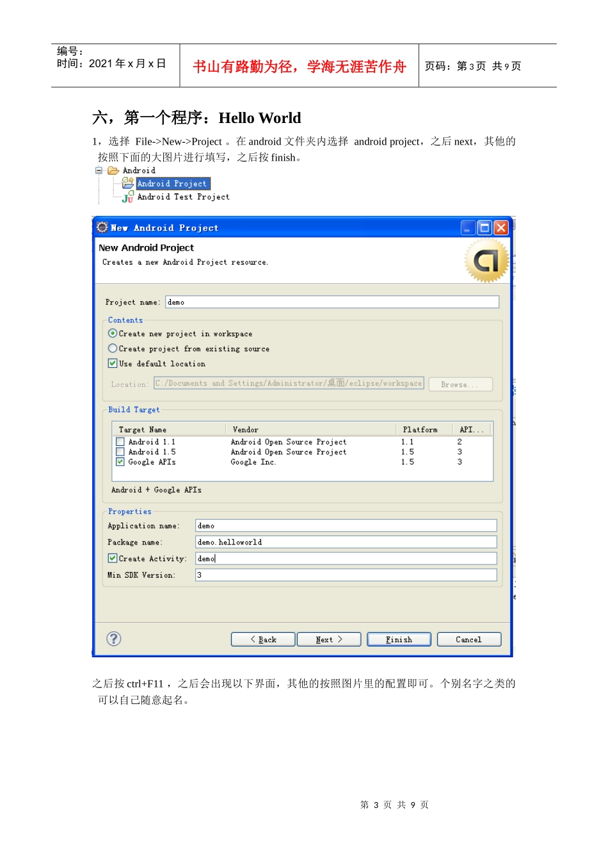Click 'Android + Google APIs' description text
The width and height of the screenshot is (608, 861).
[157, 490]
